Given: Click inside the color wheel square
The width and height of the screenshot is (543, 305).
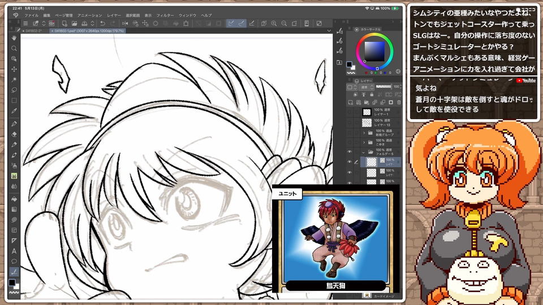Looking at the screenshot, I should (374, 51).
